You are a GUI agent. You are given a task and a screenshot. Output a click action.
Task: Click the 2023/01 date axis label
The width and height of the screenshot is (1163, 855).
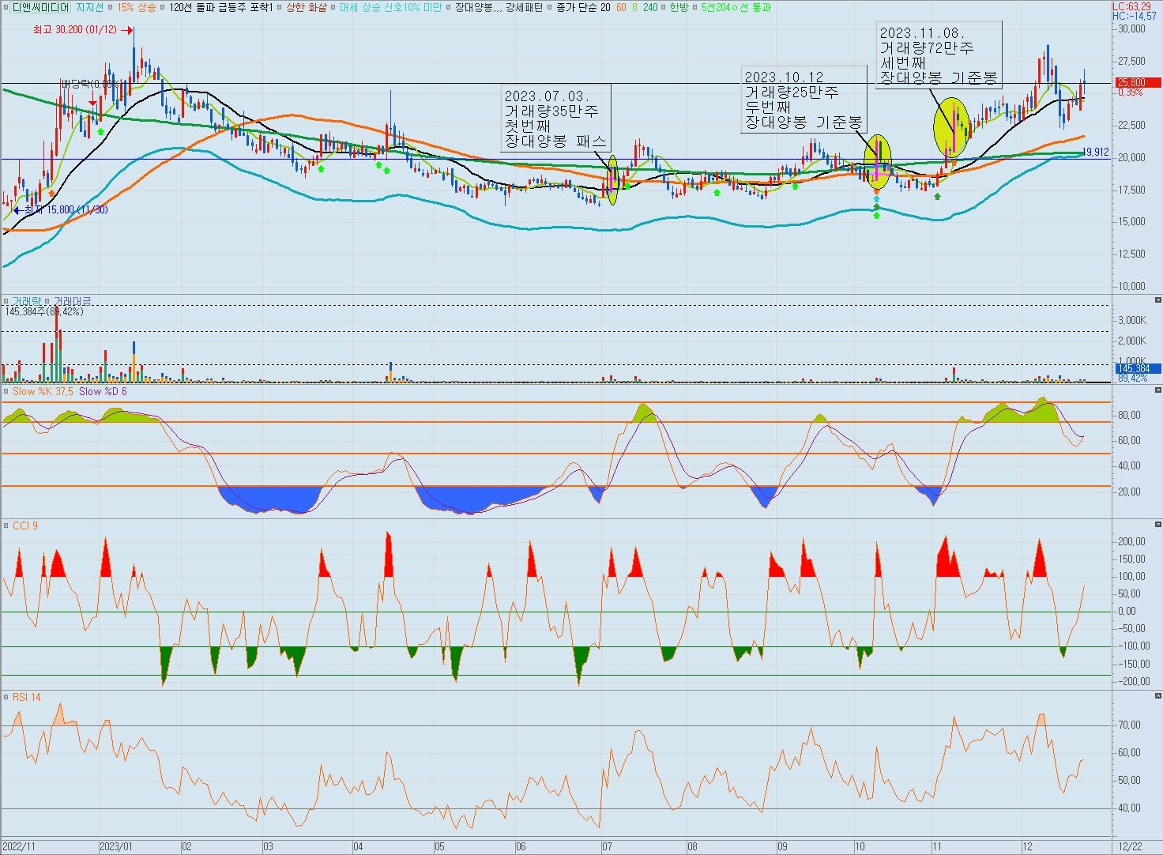click(115, 846)
